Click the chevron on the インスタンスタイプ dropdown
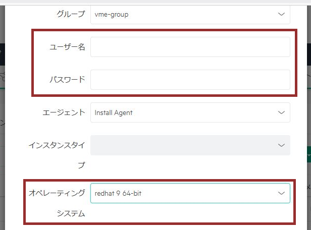The image size is (311, 230). [281, 145]
